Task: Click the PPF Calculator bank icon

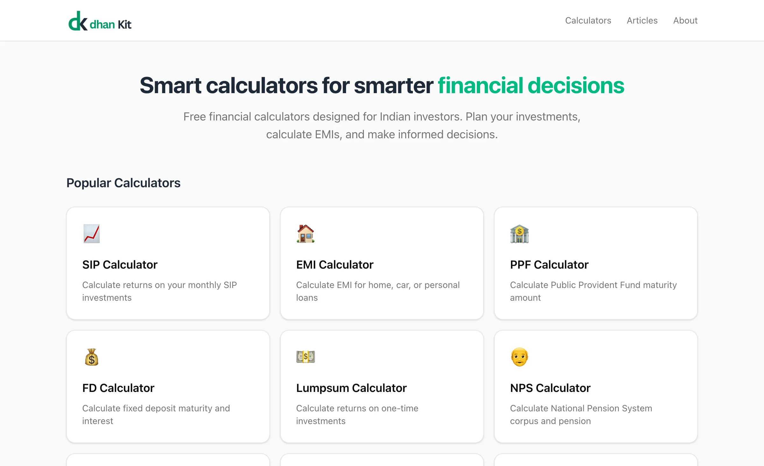Action: point(519,234)
